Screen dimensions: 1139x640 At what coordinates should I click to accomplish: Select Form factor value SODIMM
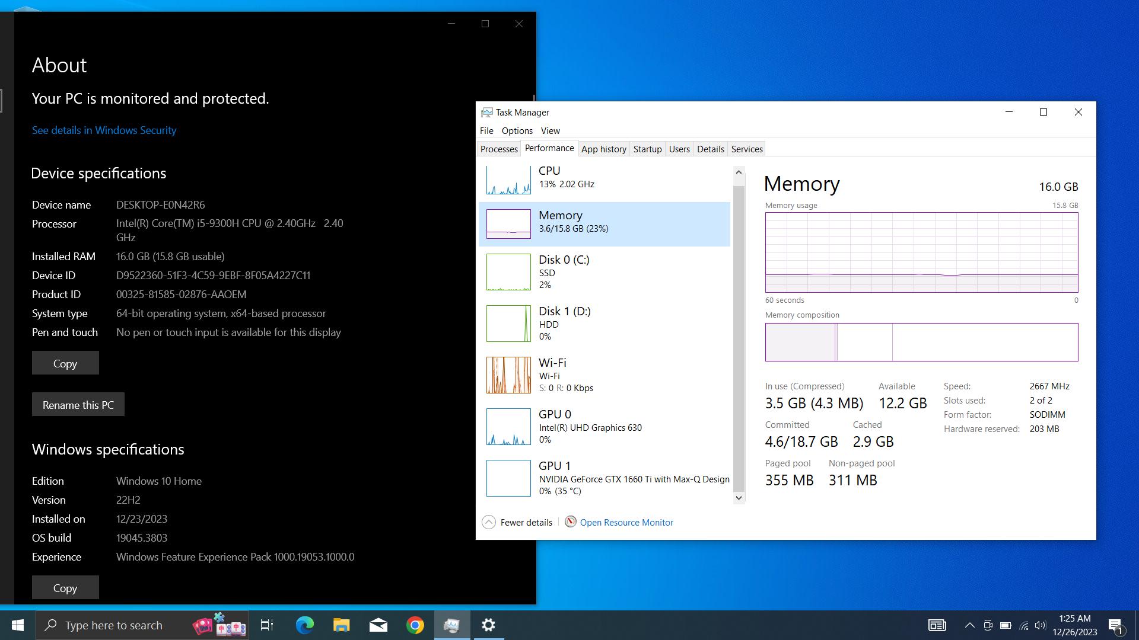[1047, 415]
